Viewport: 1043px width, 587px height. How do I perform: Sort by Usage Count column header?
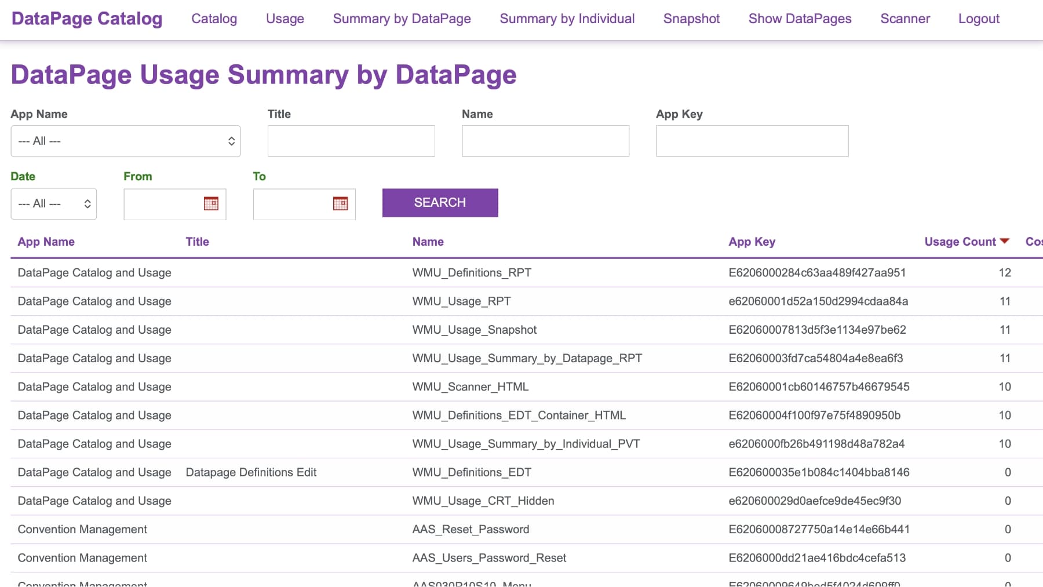(960, 242)
